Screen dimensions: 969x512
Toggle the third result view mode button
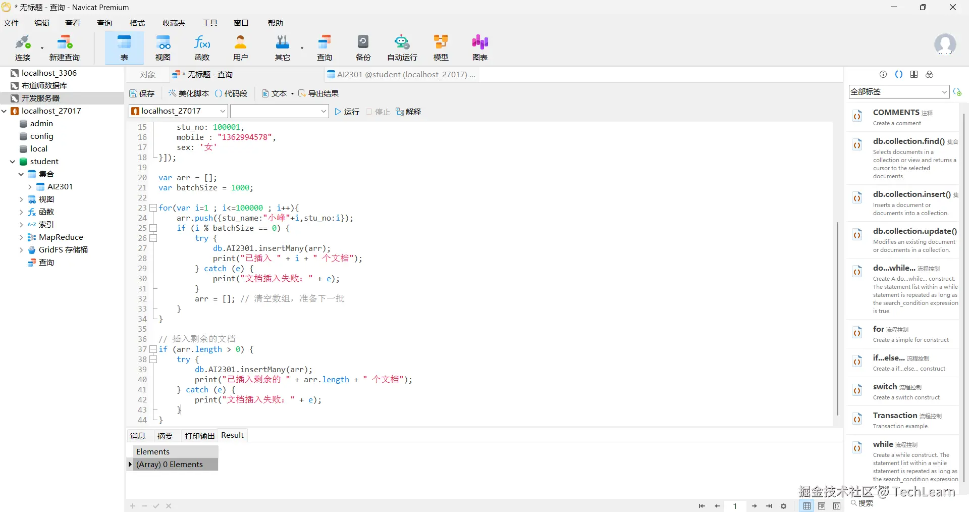tap(837, 506)
